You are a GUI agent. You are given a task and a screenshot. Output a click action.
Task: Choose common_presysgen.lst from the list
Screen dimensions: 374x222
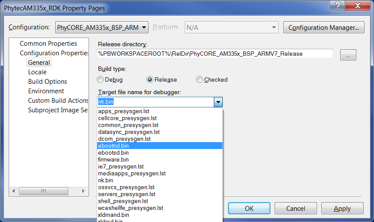[x=160, y=125]
